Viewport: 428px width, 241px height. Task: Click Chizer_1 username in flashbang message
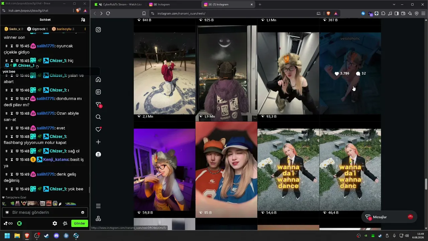coord(58,137)
